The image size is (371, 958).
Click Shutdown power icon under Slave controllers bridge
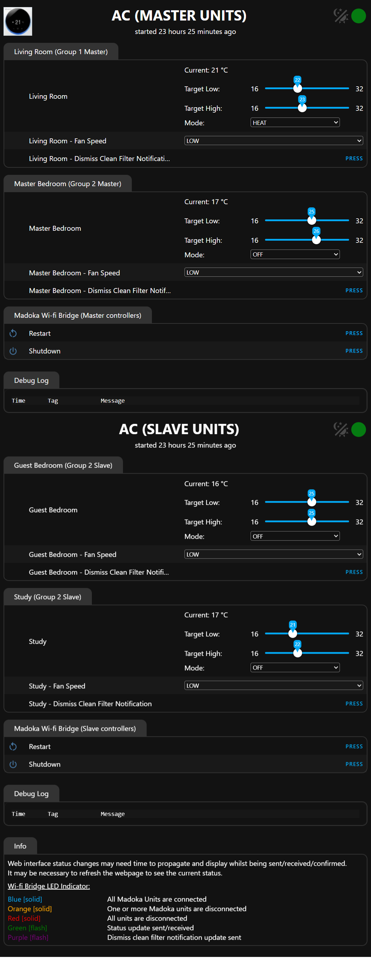[13, 764]
